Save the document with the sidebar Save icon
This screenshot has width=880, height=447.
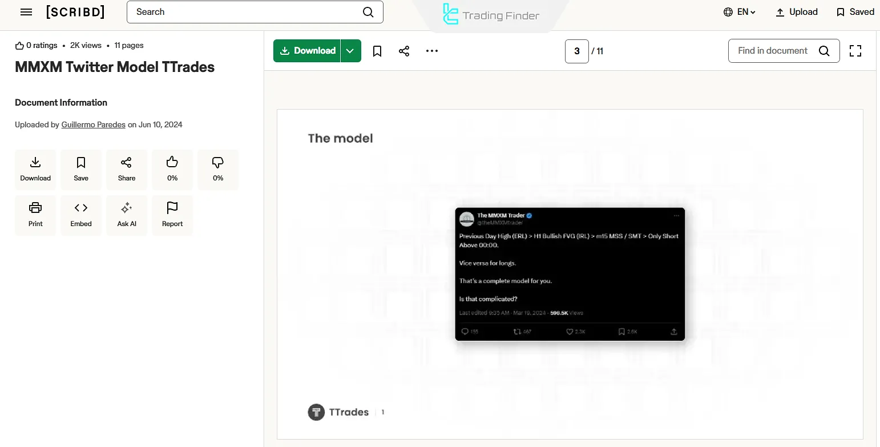point(81,170)
